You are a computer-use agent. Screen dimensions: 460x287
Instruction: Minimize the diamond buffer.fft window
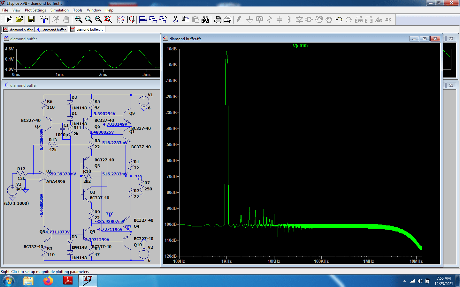(414, 39)
